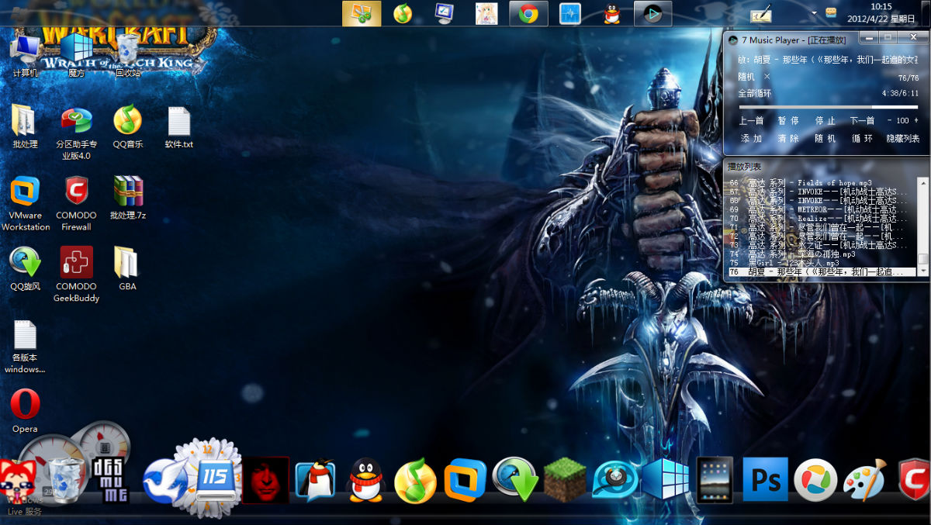This screenshot has height=525, width=931.
Task: Clear the playlist with 清除
Action: pyautogui.click(x=788, y=138)
